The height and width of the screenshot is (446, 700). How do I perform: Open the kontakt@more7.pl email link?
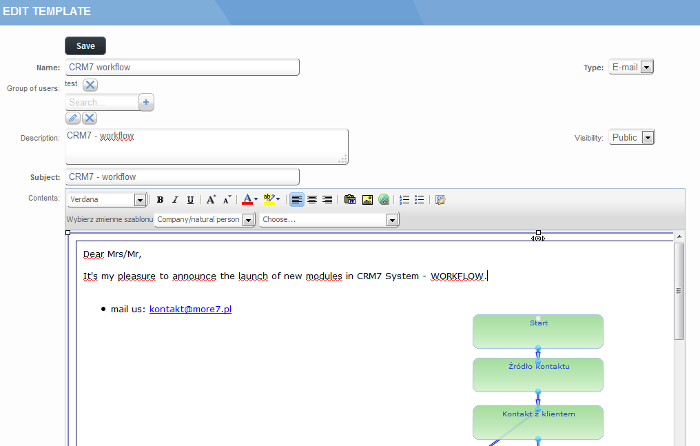click(190, 309)
